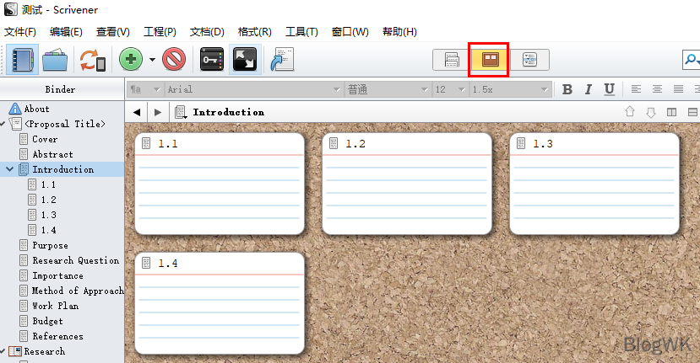Switch to Corkboard view mode
The height and width of the screenshot is (363, 700).
pyautogui.click(x=490, y=60)
